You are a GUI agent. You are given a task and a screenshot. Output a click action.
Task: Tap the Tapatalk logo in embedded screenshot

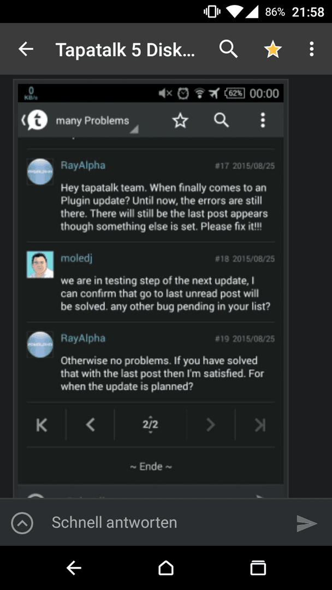click(x=35, y=120)
